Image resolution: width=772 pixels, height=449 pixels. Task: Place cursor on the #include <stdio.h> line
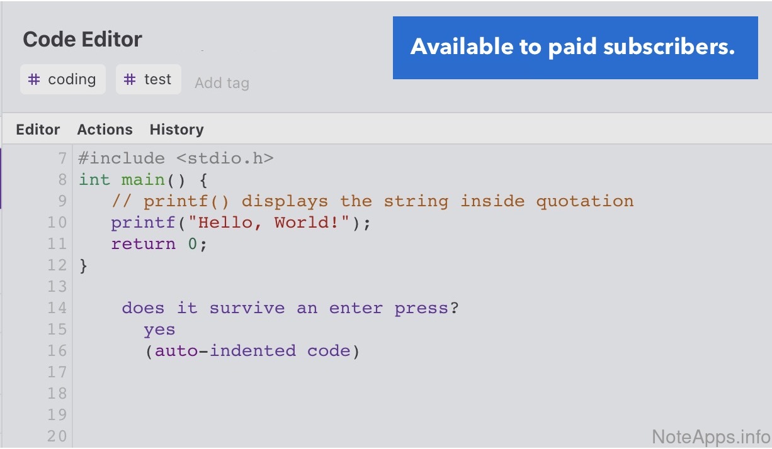tap(176, 158)
